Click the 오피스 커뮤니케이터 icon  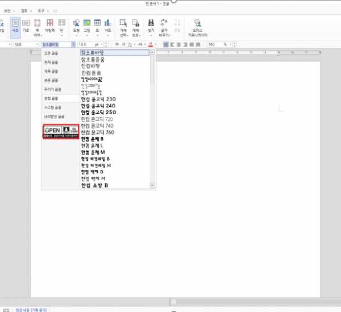click(x=197, y=28)
